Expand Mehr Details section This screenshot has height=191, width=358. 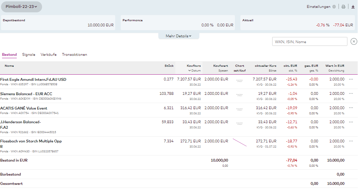pos(178,36)
